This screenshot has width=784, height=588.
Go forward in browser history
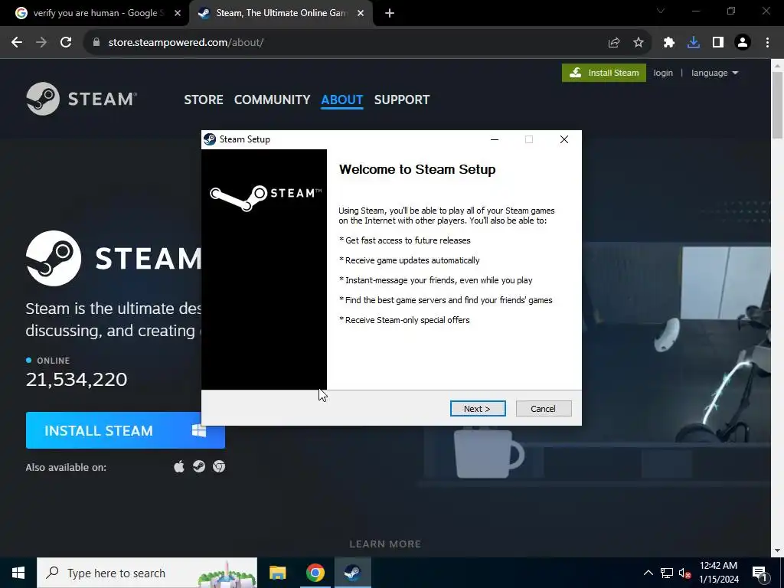[x=41, y=43]
